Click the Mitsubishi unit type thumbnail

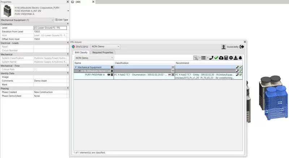pos(7,11)
